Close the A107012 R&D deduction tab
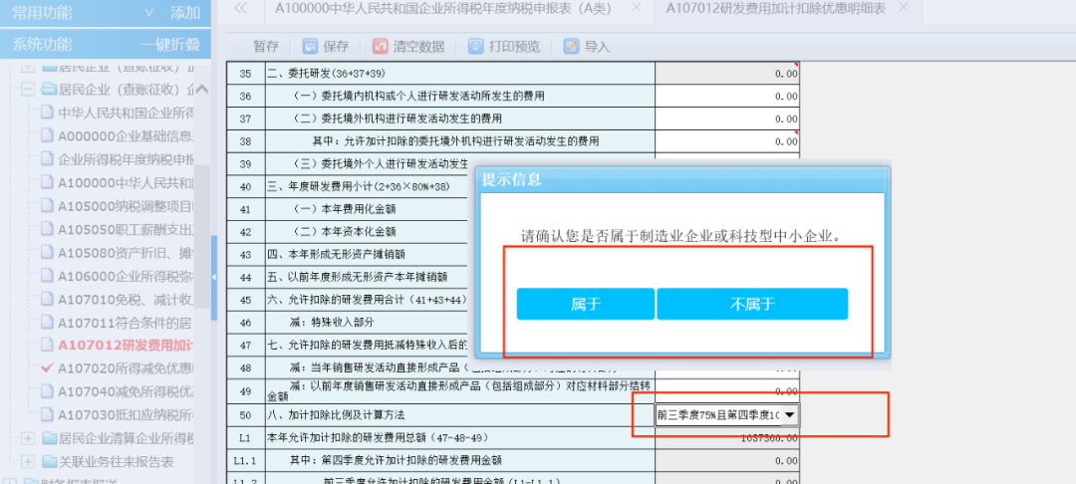Image resolution: width=1076 pixels, height=484 pixels. coord(903,8)
